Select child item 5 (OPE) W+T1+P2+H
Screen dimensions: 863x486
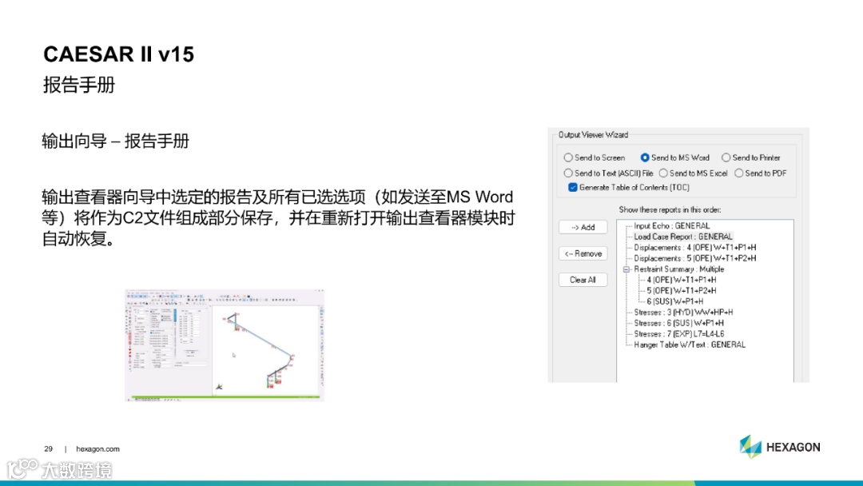(682, 291)
